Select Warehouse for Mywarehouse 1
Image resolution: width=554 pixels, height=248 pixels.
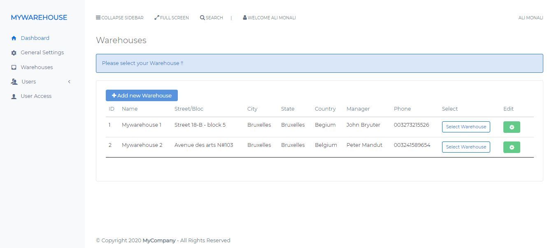coord(466,127)
